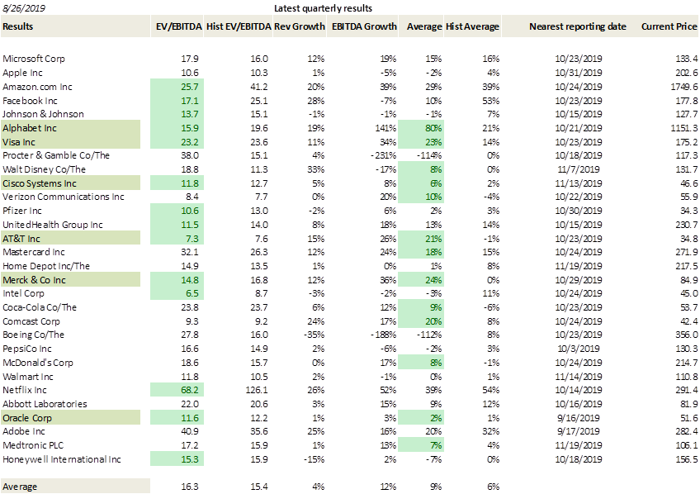
Task: Click the 'Procter & Gamble Co/The' row name
Action: [56, 155]
